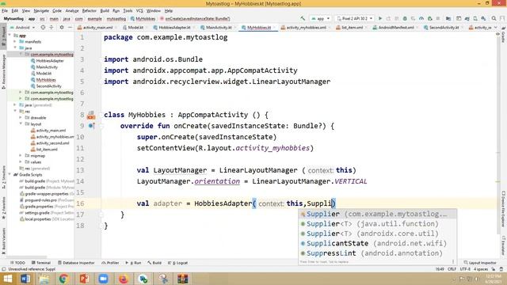Click the override gutter icon on line 9
The image size is (507, 285).
(x=92, y=126)
